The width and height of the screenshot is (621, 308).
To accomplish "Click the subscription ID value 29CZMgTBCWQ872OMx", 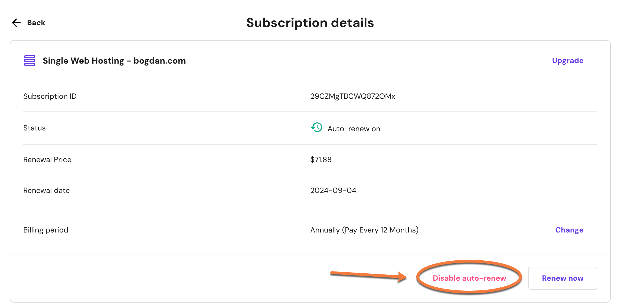I will [x=352, y=96].
